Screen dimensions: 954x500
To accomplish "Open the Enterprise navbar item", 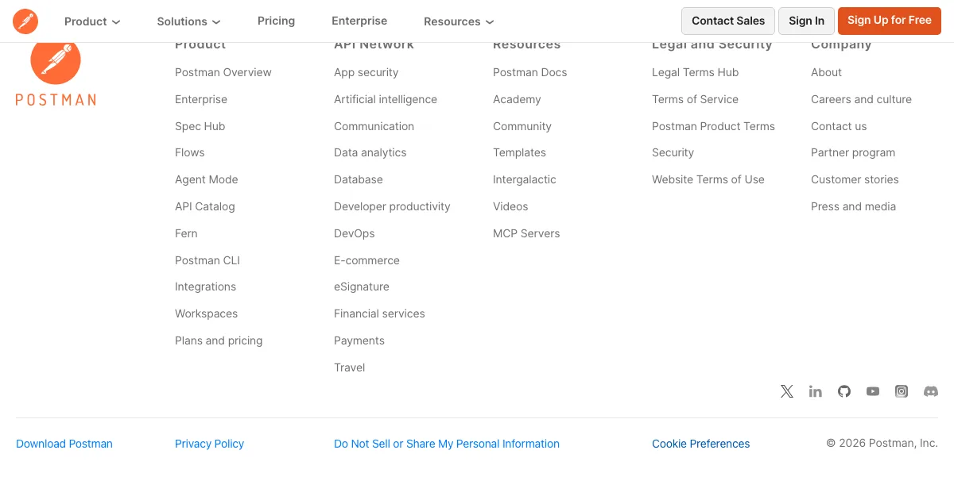I will (359, 21).
